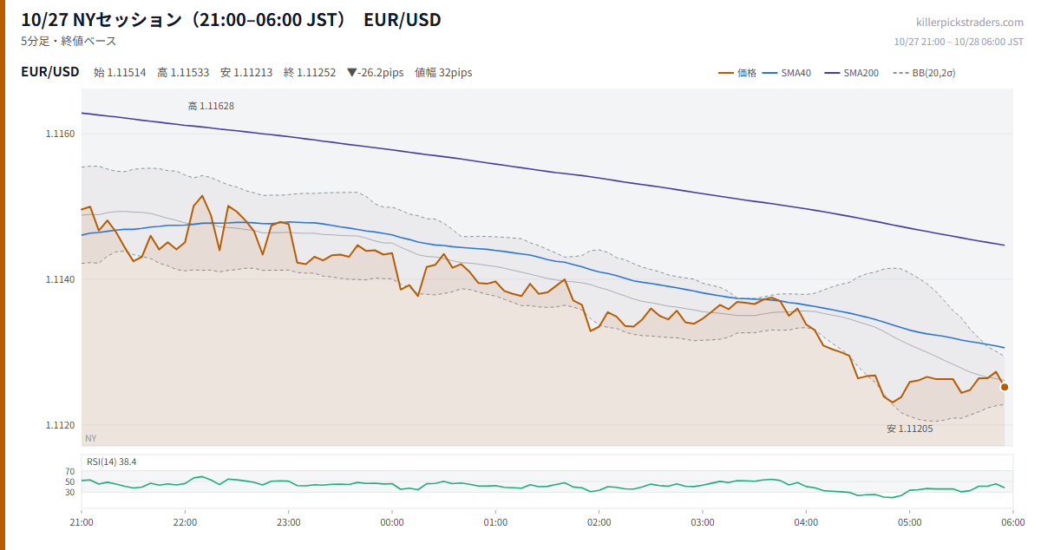1041x550 pixels.
Task: Select the 価格 legend entry
Action: pyautogui.click(x=737, y=73)
